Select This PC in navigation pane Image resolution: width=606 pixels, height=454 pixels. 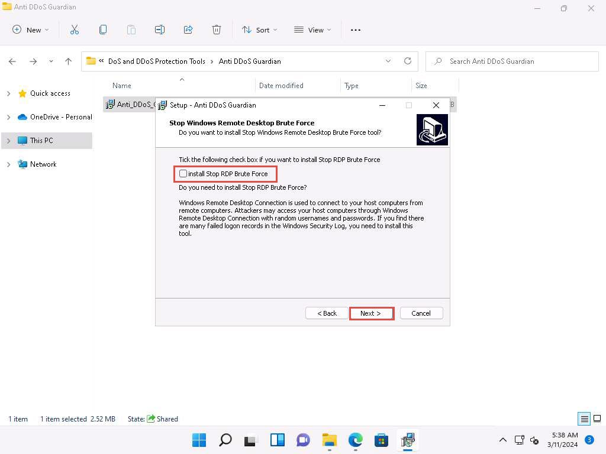(41, 141)
